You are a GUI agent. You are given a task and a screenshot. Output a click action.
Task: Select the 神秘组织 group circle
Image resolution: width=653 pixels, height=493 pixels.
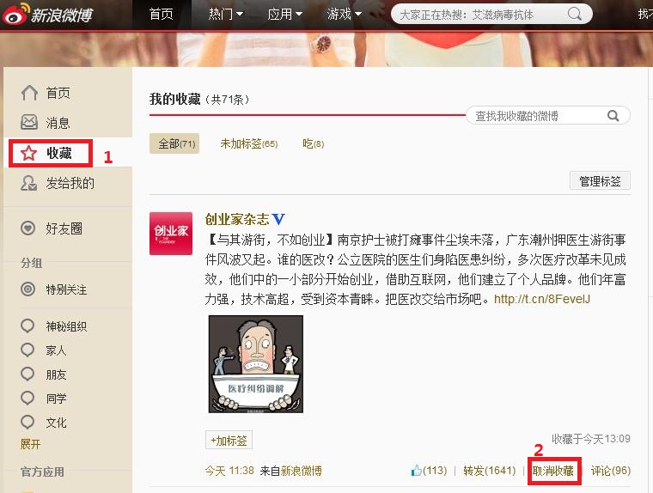(x=29, y=326)
